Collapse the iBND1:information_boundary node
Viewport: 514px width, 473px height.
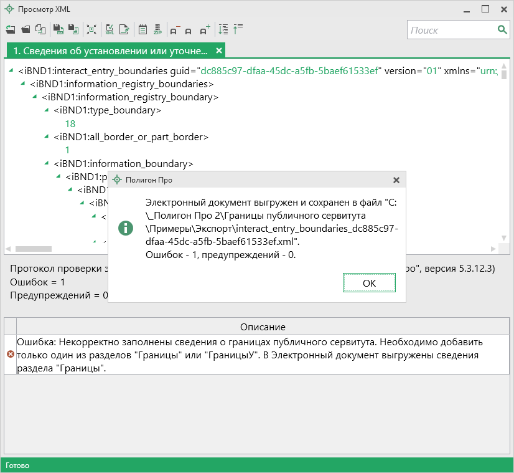point(47,164)
